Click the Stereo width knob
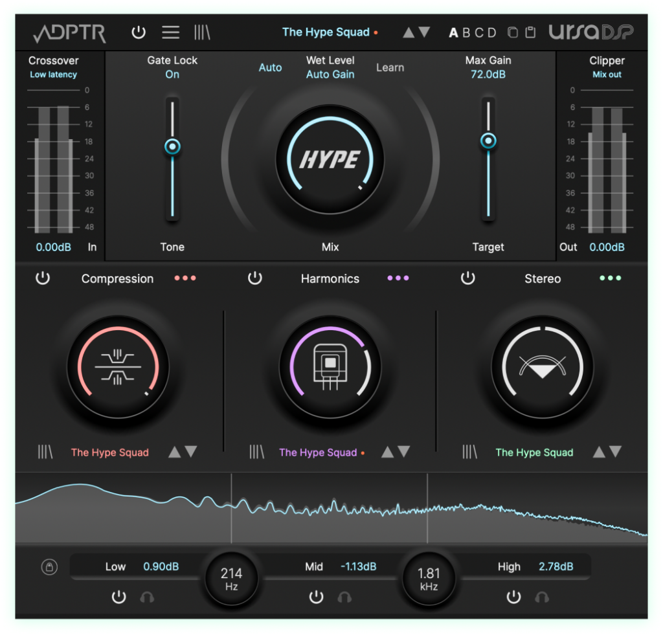 point(543,366)
